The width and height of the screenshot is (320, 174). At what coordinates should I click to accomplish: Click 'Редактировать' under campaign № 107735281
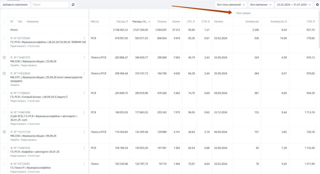pyautogui.click(x=18, y=172)
